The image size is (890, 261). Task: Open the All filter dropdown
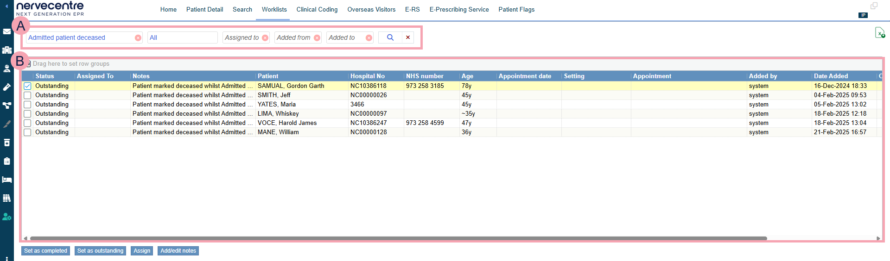(183, 37)
